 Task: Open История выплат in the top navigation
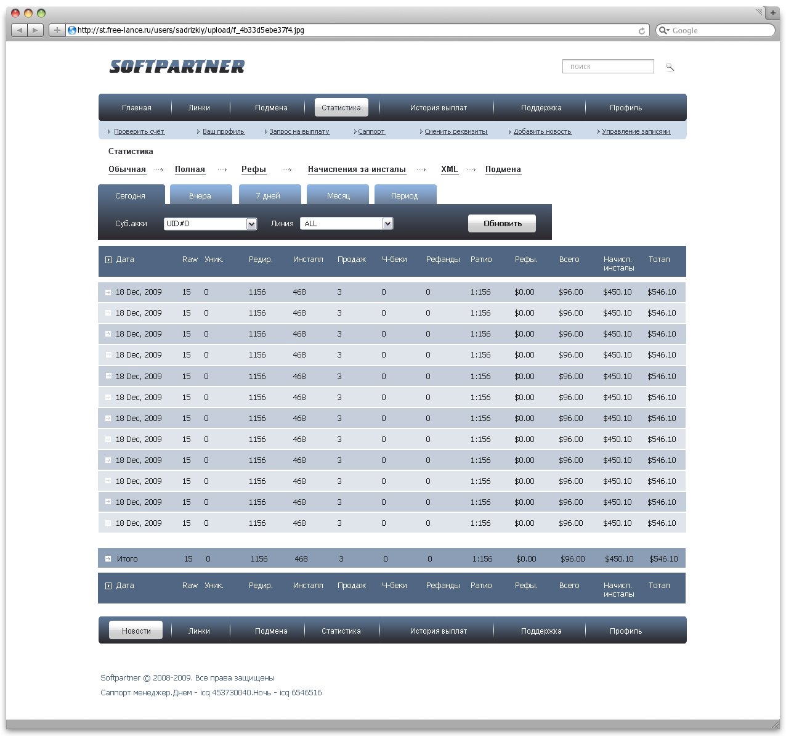point(439,107)
